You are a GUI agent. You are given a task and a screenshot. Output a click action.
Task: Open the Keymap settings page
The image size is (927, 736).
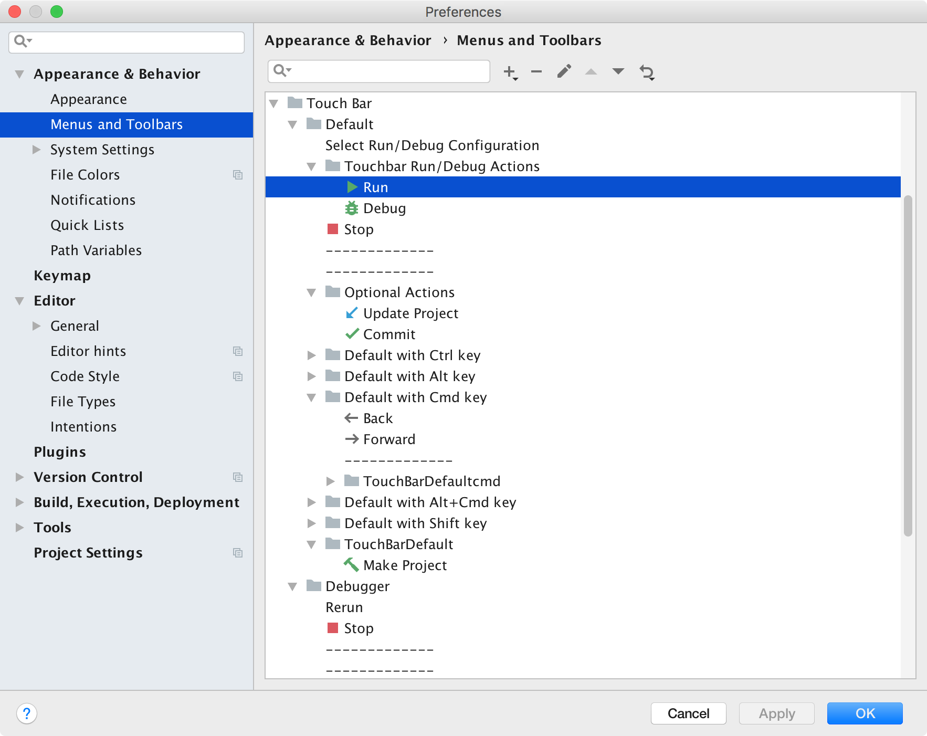(62, 276)
